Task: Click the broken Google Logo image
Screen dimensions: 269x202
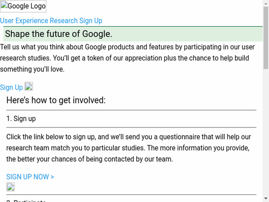Action: click(x=23, y=6)
